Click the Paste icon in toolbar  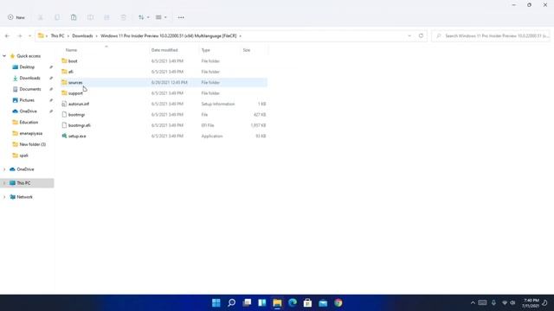tap(74, 17)
